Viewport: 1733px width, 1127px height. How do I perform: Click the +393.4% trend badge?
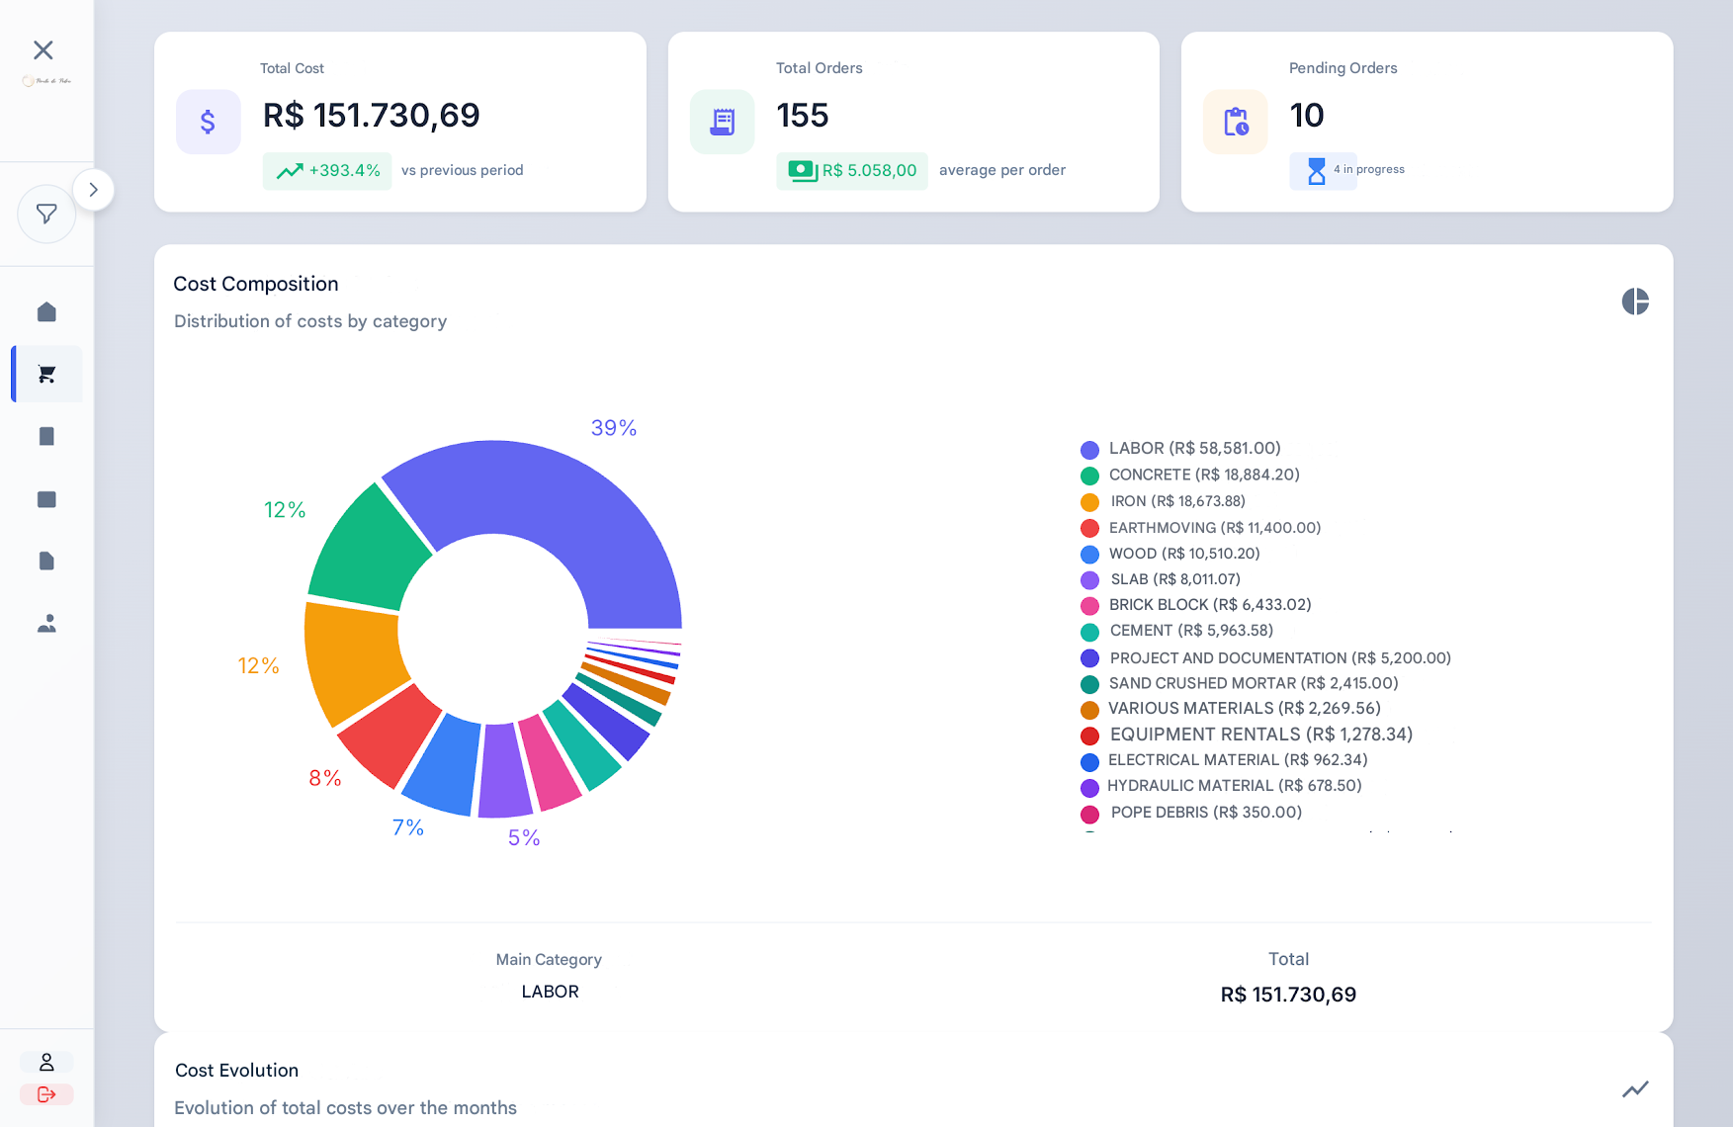click(x=328, y=171)
